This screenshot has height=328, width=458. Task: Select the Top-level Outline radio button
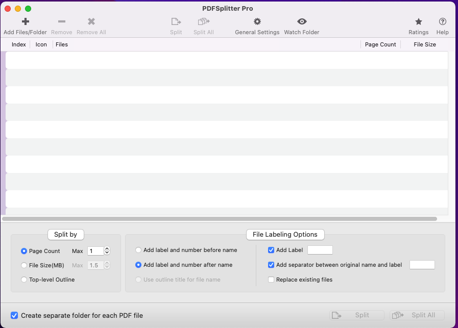(x=24, y=280)
